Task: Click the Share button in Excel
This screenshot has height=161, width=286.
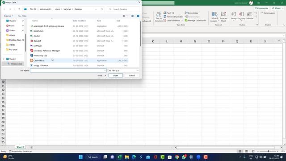Action: 278,8
